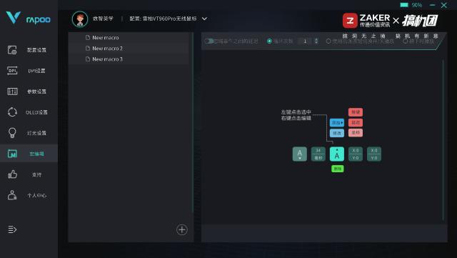Open the personal center user icon
Viewport: 457px width, 258px height.
12,195
